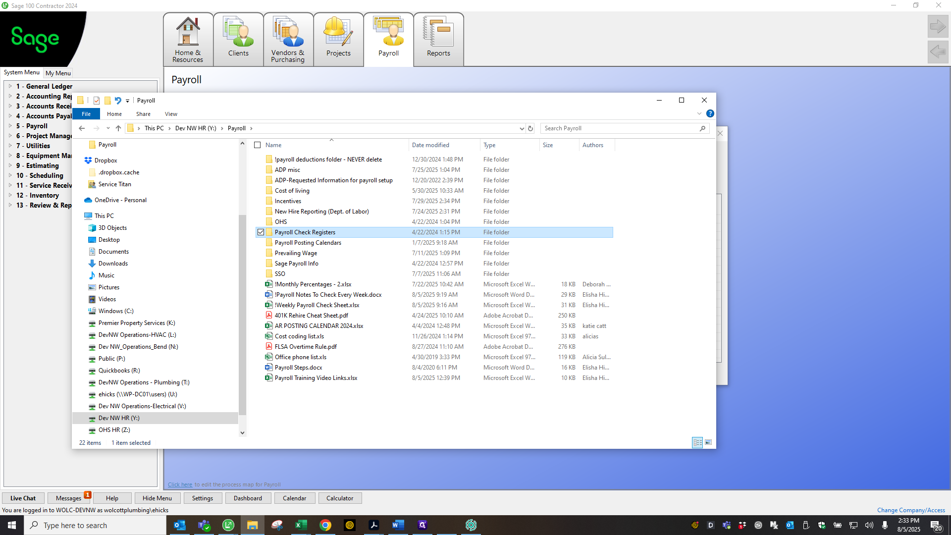Viewport: 951px width, 535px height.
Task: Open the File tab in Explorer
Action: 86,114
